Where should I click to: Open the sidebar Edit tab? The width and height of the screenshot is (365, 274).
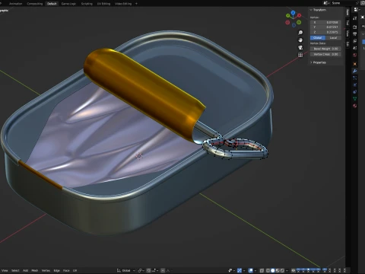(348, 43)
